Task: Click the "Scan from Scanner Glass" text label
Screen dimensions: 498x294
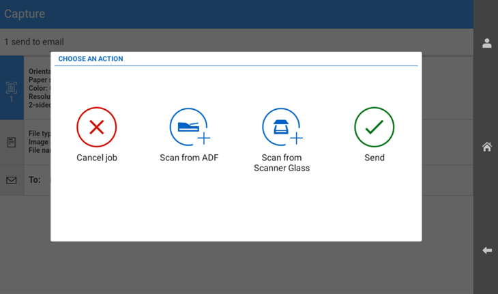Action: pos(281,162)
